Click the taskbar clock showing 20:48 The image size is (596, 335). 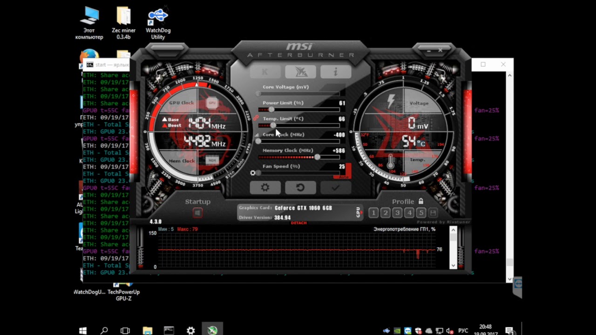tap(485, 329)
